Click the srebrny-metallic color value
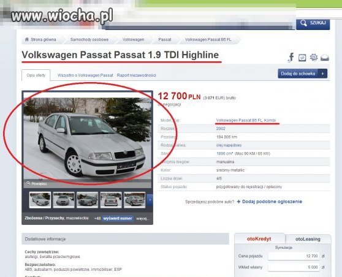The image size is (342, 277). [x=230, y=170]
